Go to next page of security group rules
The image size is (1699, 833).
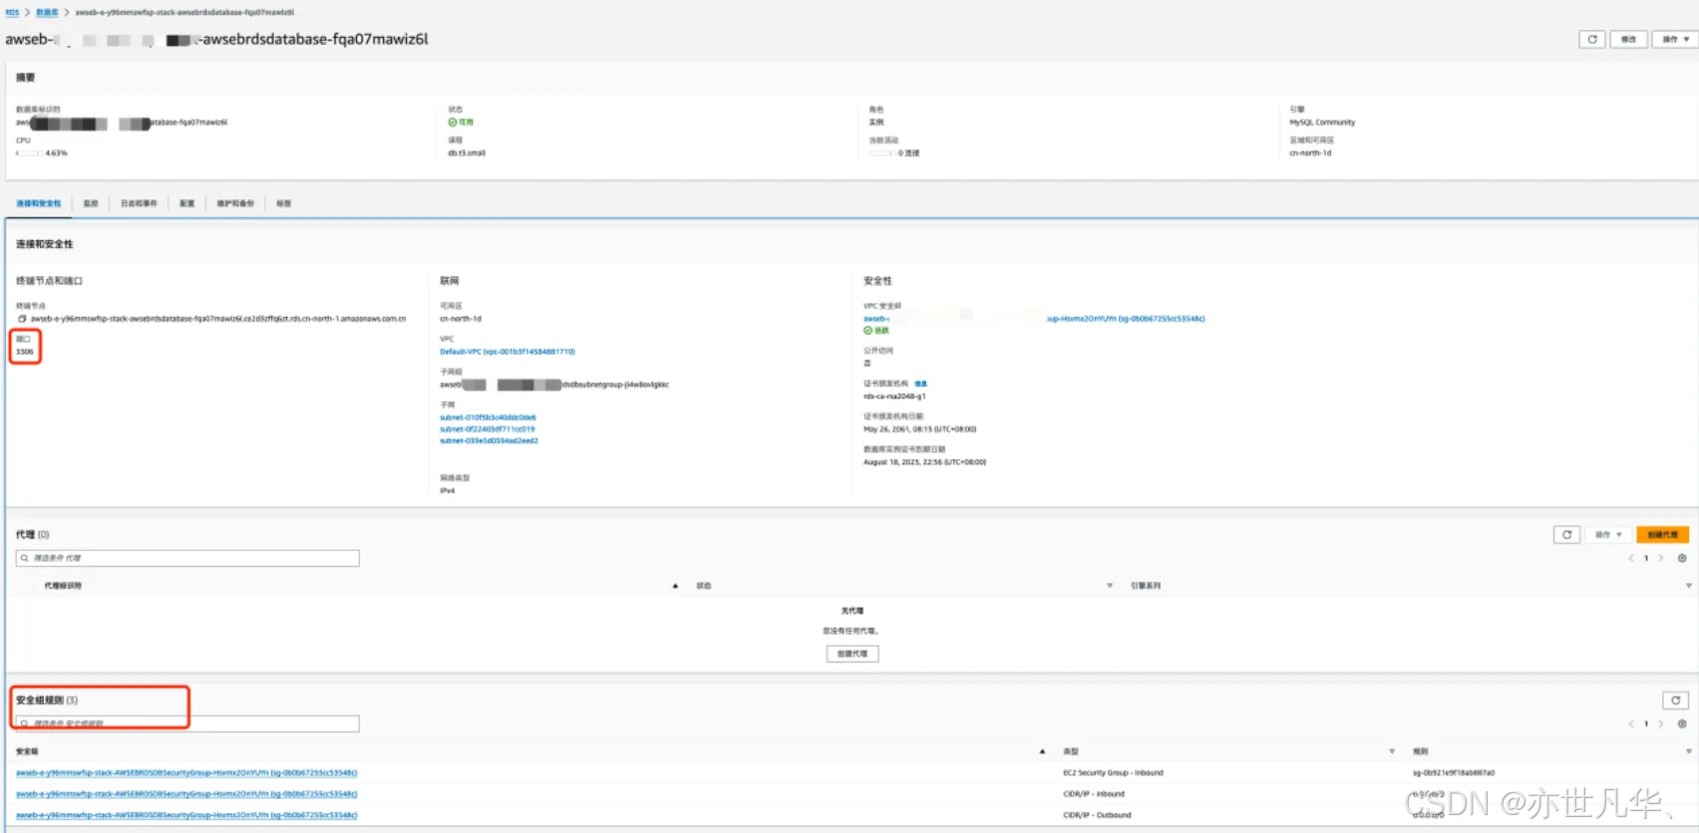click(x=1660, y=723)
